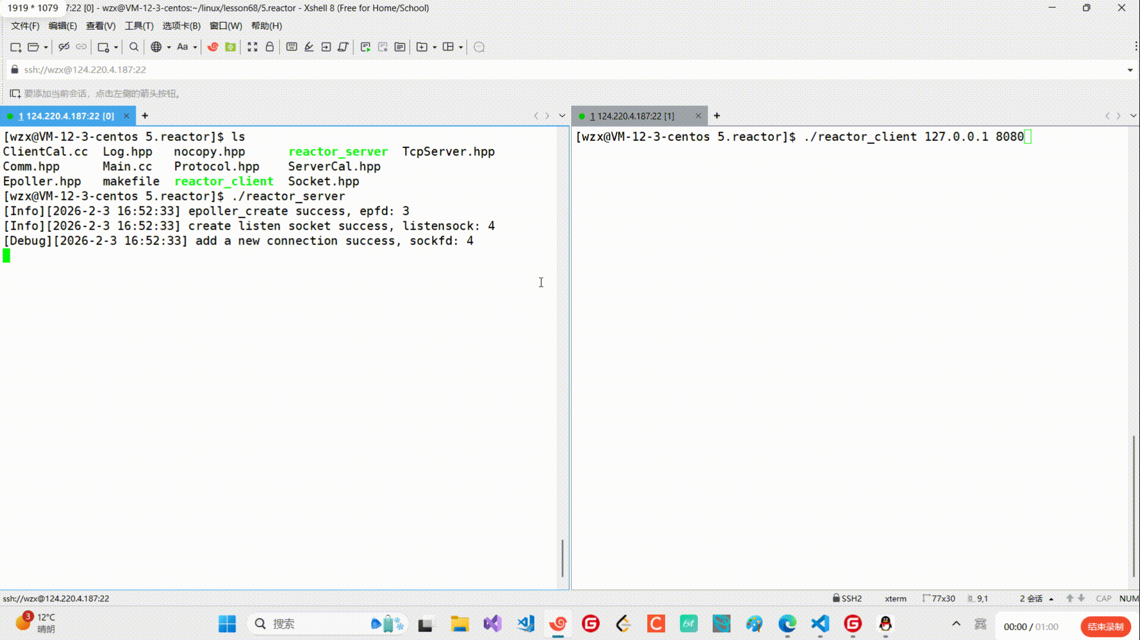Open the 工具(T) menu
The height and width of the screenshot is (640, 1140).
click(x=139, y=26)
